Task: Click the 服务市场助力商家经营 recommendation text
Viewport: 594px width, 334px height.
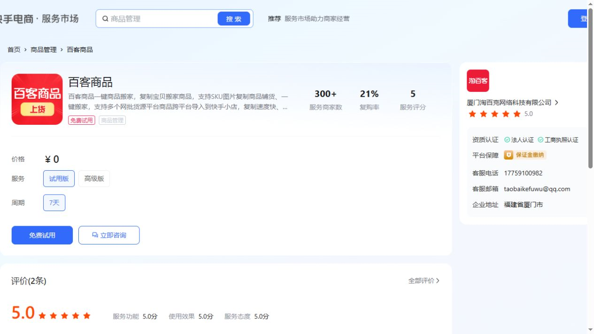Action: pyautogui.click(x=317, y=19)
